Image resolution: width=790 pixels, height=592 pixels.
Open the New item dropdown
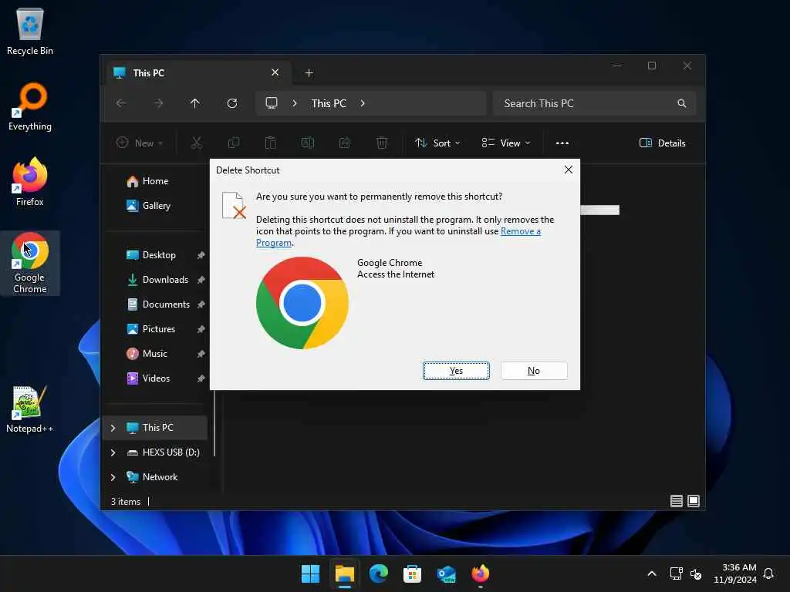click(140, 143)
